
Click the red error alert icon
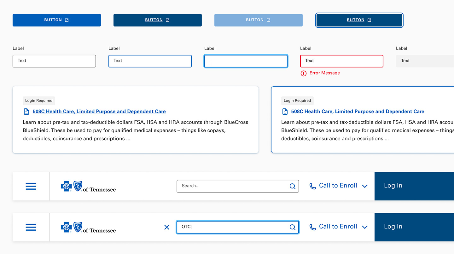coord(303,73)
